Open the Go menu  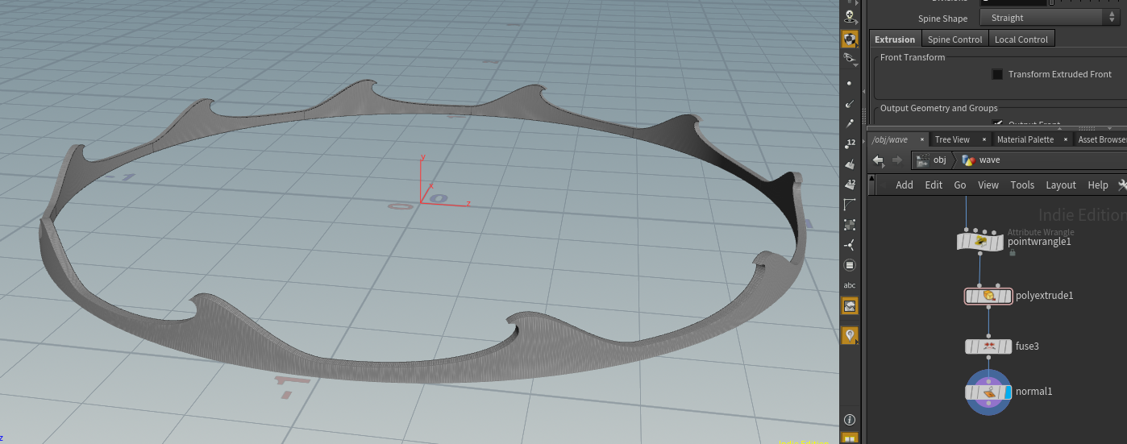(960, 185)
